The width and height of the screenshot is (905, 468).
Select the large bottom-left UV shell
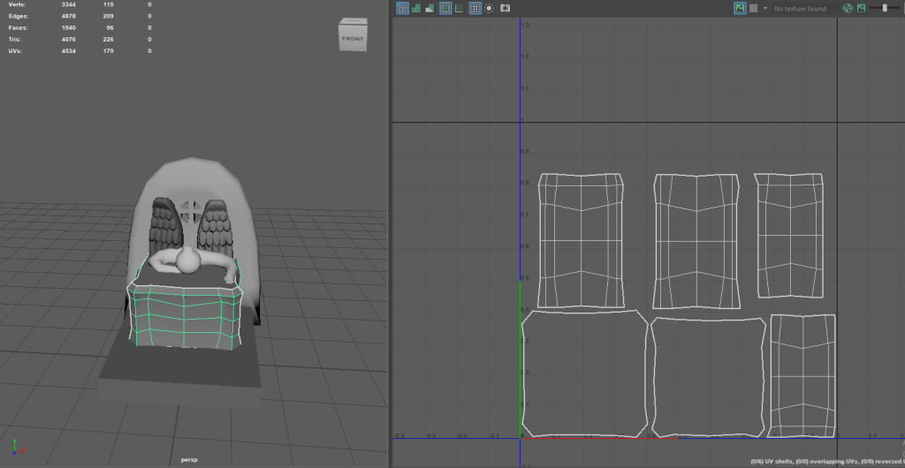(583, 372)
